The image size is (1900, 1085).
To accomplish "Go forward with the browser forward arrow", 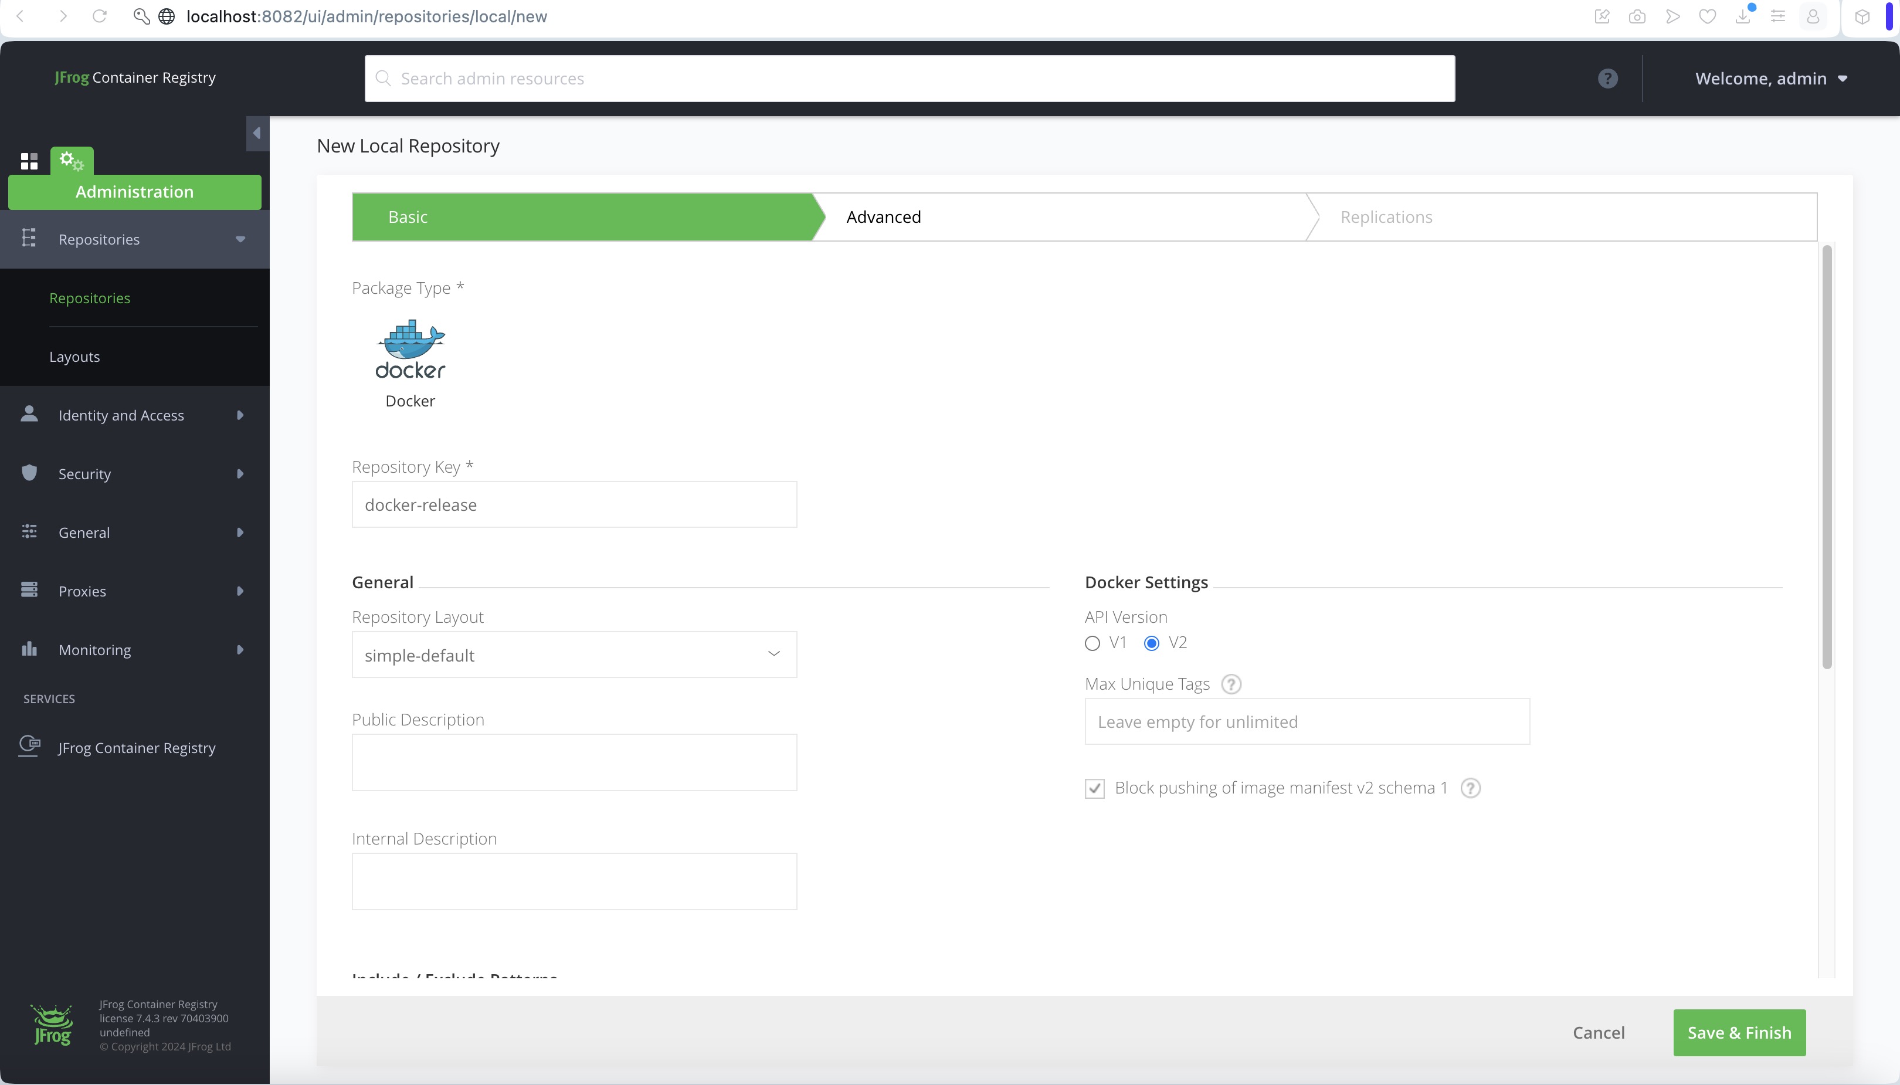I will [x=63, y=16].
